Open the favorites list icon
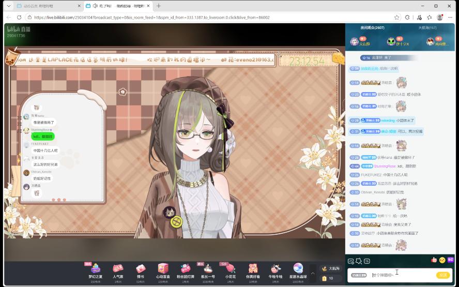Image resolution: width=459 pixels, height=287 pixels. pos(429,18)
